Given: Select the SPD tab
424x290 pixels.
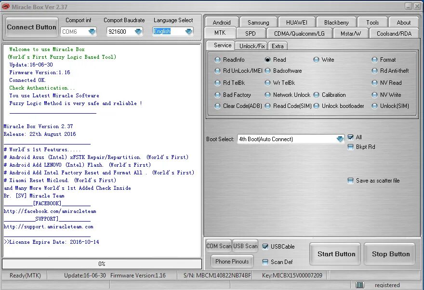Looking at the screenshot, I should pos(251,34).
